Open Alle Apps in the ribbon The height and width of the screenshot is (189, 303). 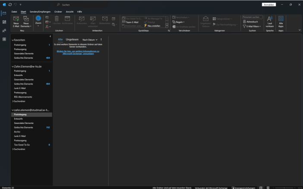tap(281, 19)
